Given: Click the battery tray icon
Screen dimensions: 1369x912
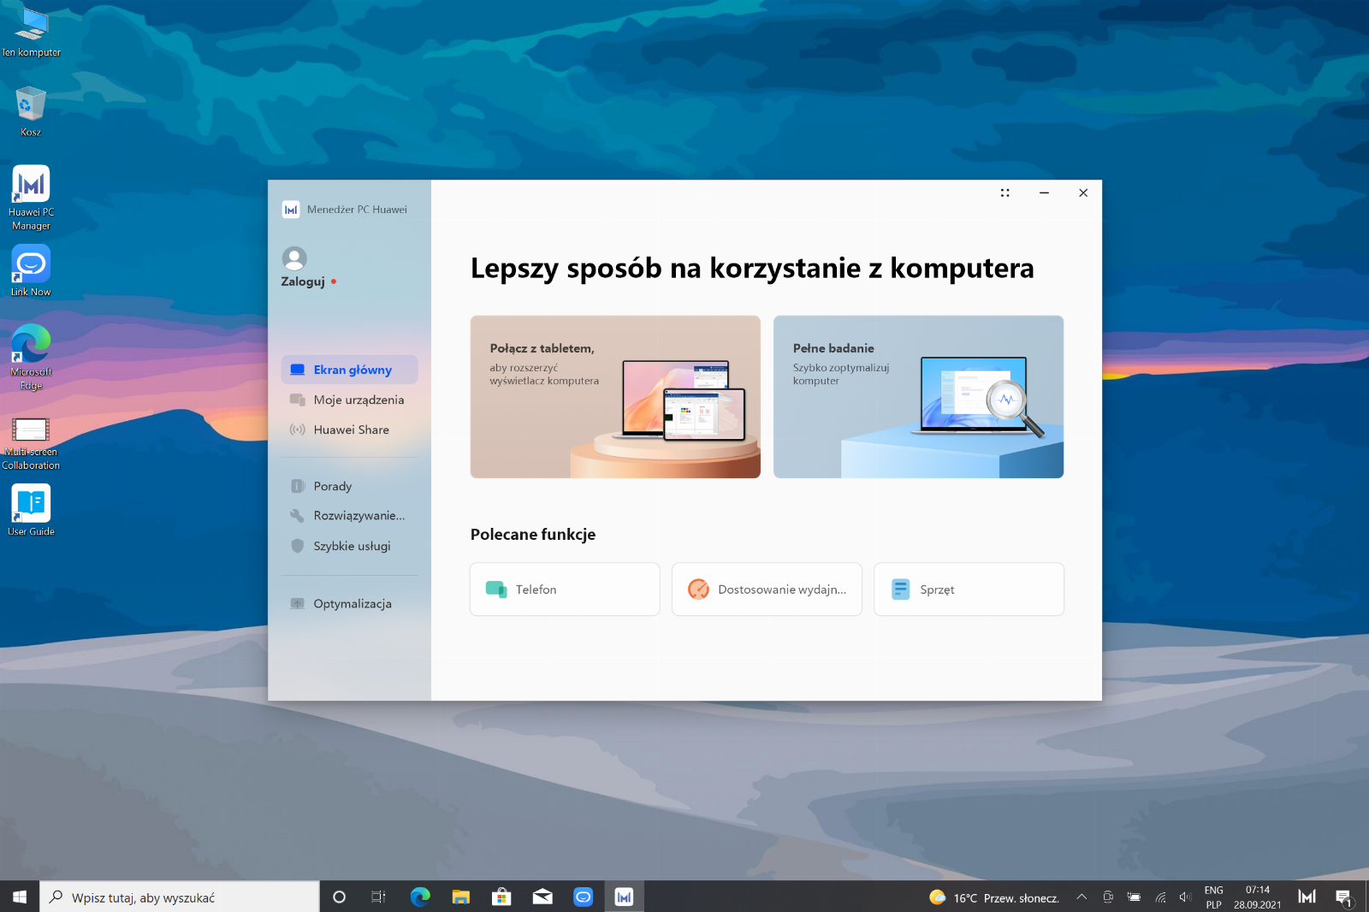Looking at the screenshot, I should (x=1134, y=897).
